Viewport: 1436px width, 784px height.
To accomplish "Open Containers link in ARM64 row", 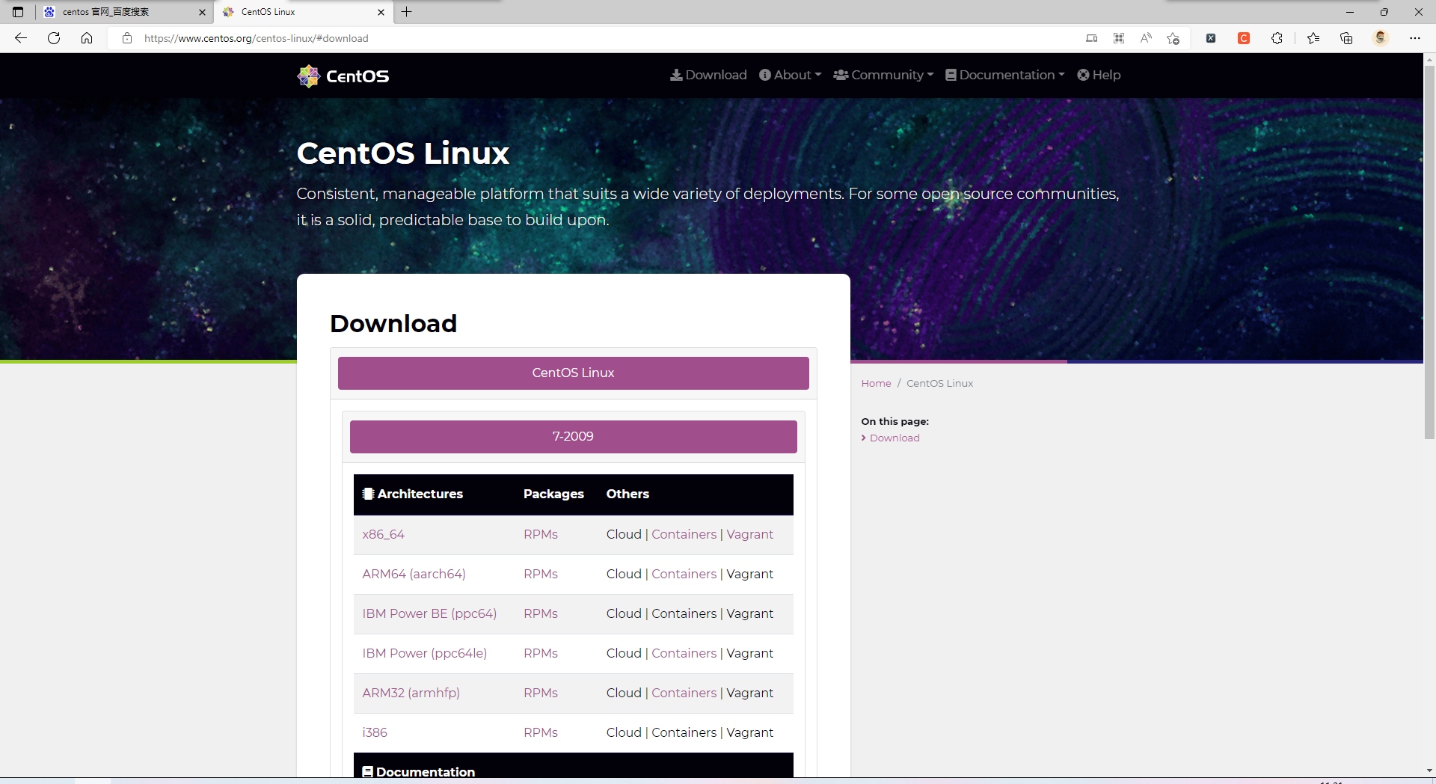I will pyautogui.click(x=684, y=574).
